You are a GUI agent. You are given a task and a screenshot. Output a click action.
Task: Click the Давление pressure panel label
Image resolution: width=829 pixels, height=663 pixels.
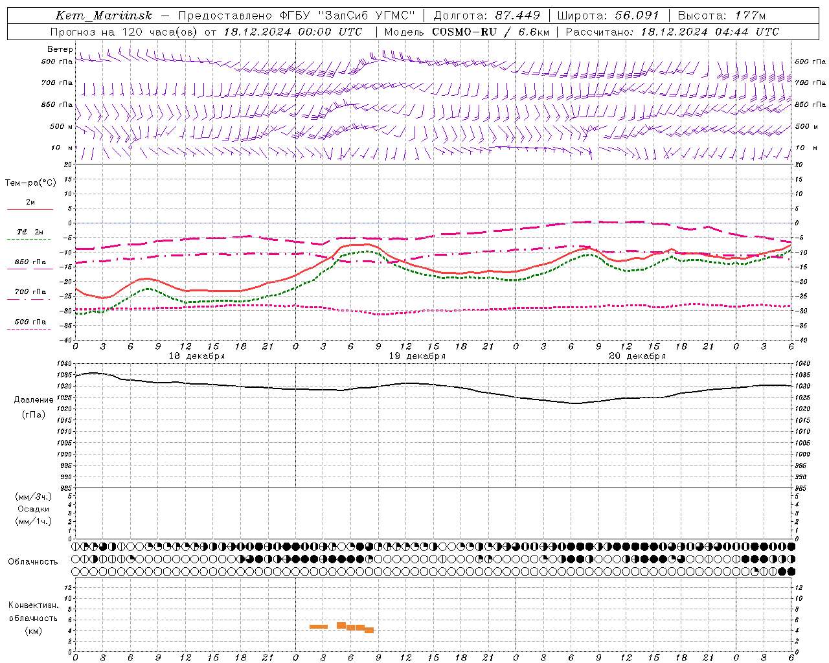point(34,400)
